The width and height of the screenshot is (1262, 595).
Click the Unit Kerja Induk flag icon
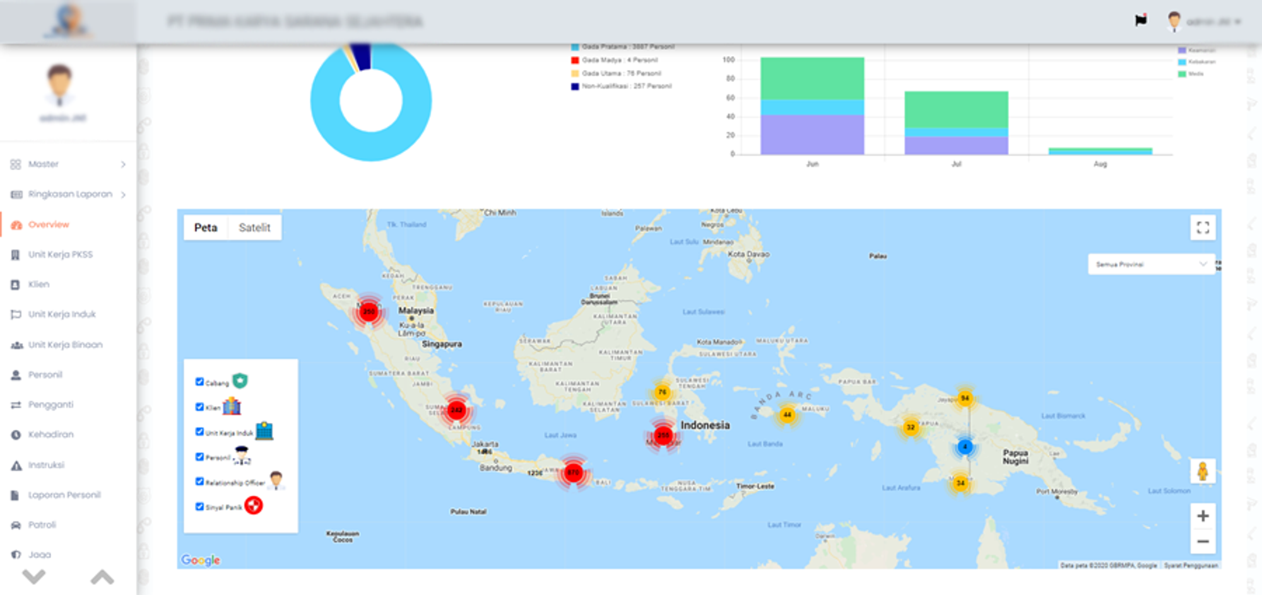coord(16,315)
